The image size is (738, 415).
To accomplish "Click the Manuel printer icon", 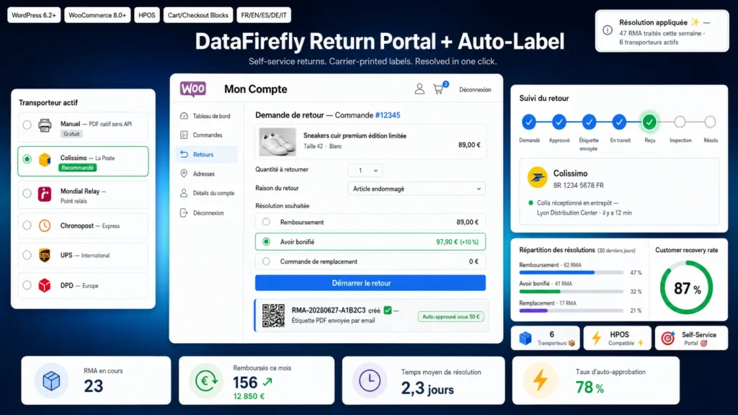I will click(x=45, y=125).
